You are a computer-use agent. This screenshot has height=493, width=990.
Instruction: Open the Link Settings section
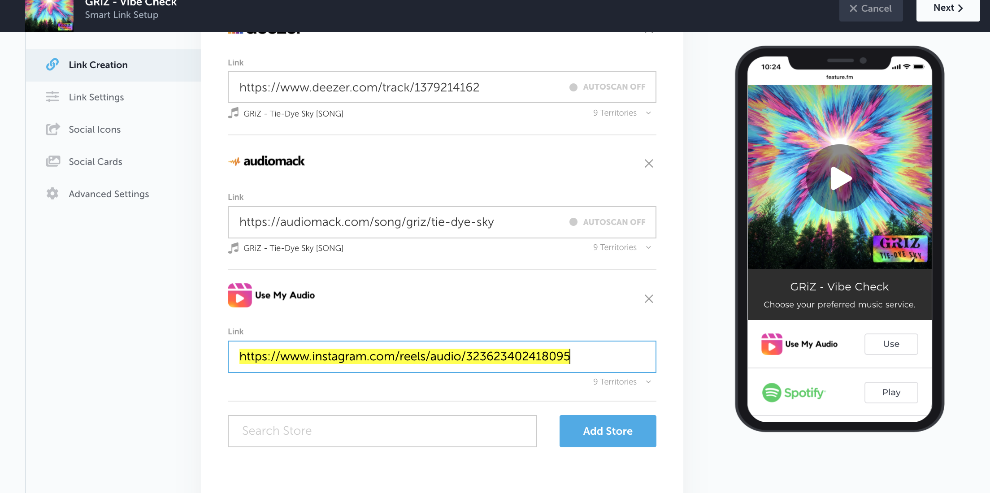coord(113,97)
